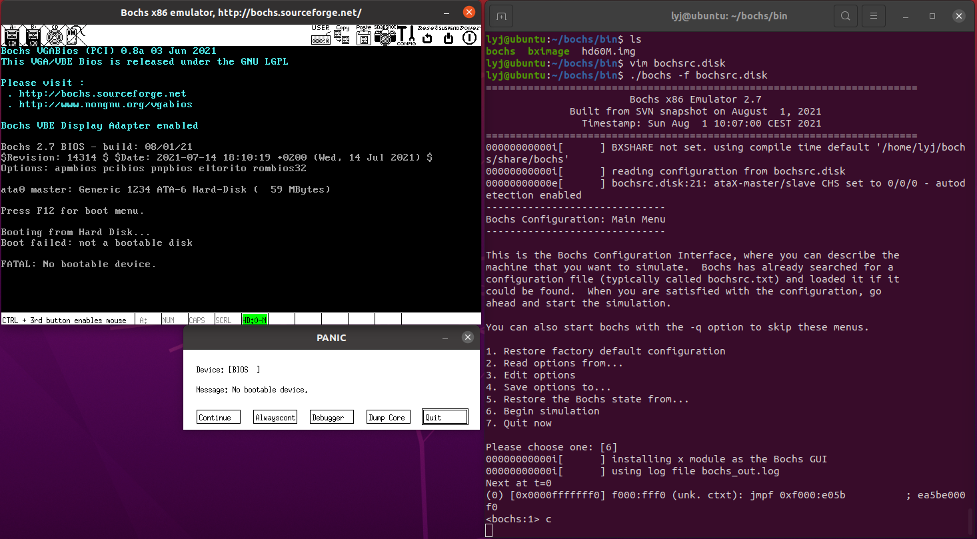Click the Power icon in Bochs toolbar
Screen dimensions: 977x539
(x=470, y=35)
